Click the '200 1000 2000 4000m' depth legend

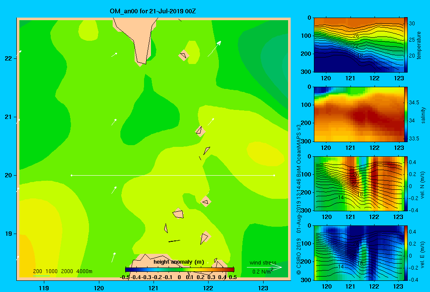(x=62, y=271)
